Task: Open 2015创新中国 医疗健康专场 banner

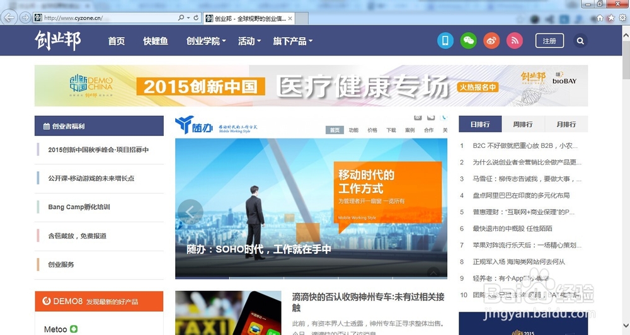Action: 311,86
